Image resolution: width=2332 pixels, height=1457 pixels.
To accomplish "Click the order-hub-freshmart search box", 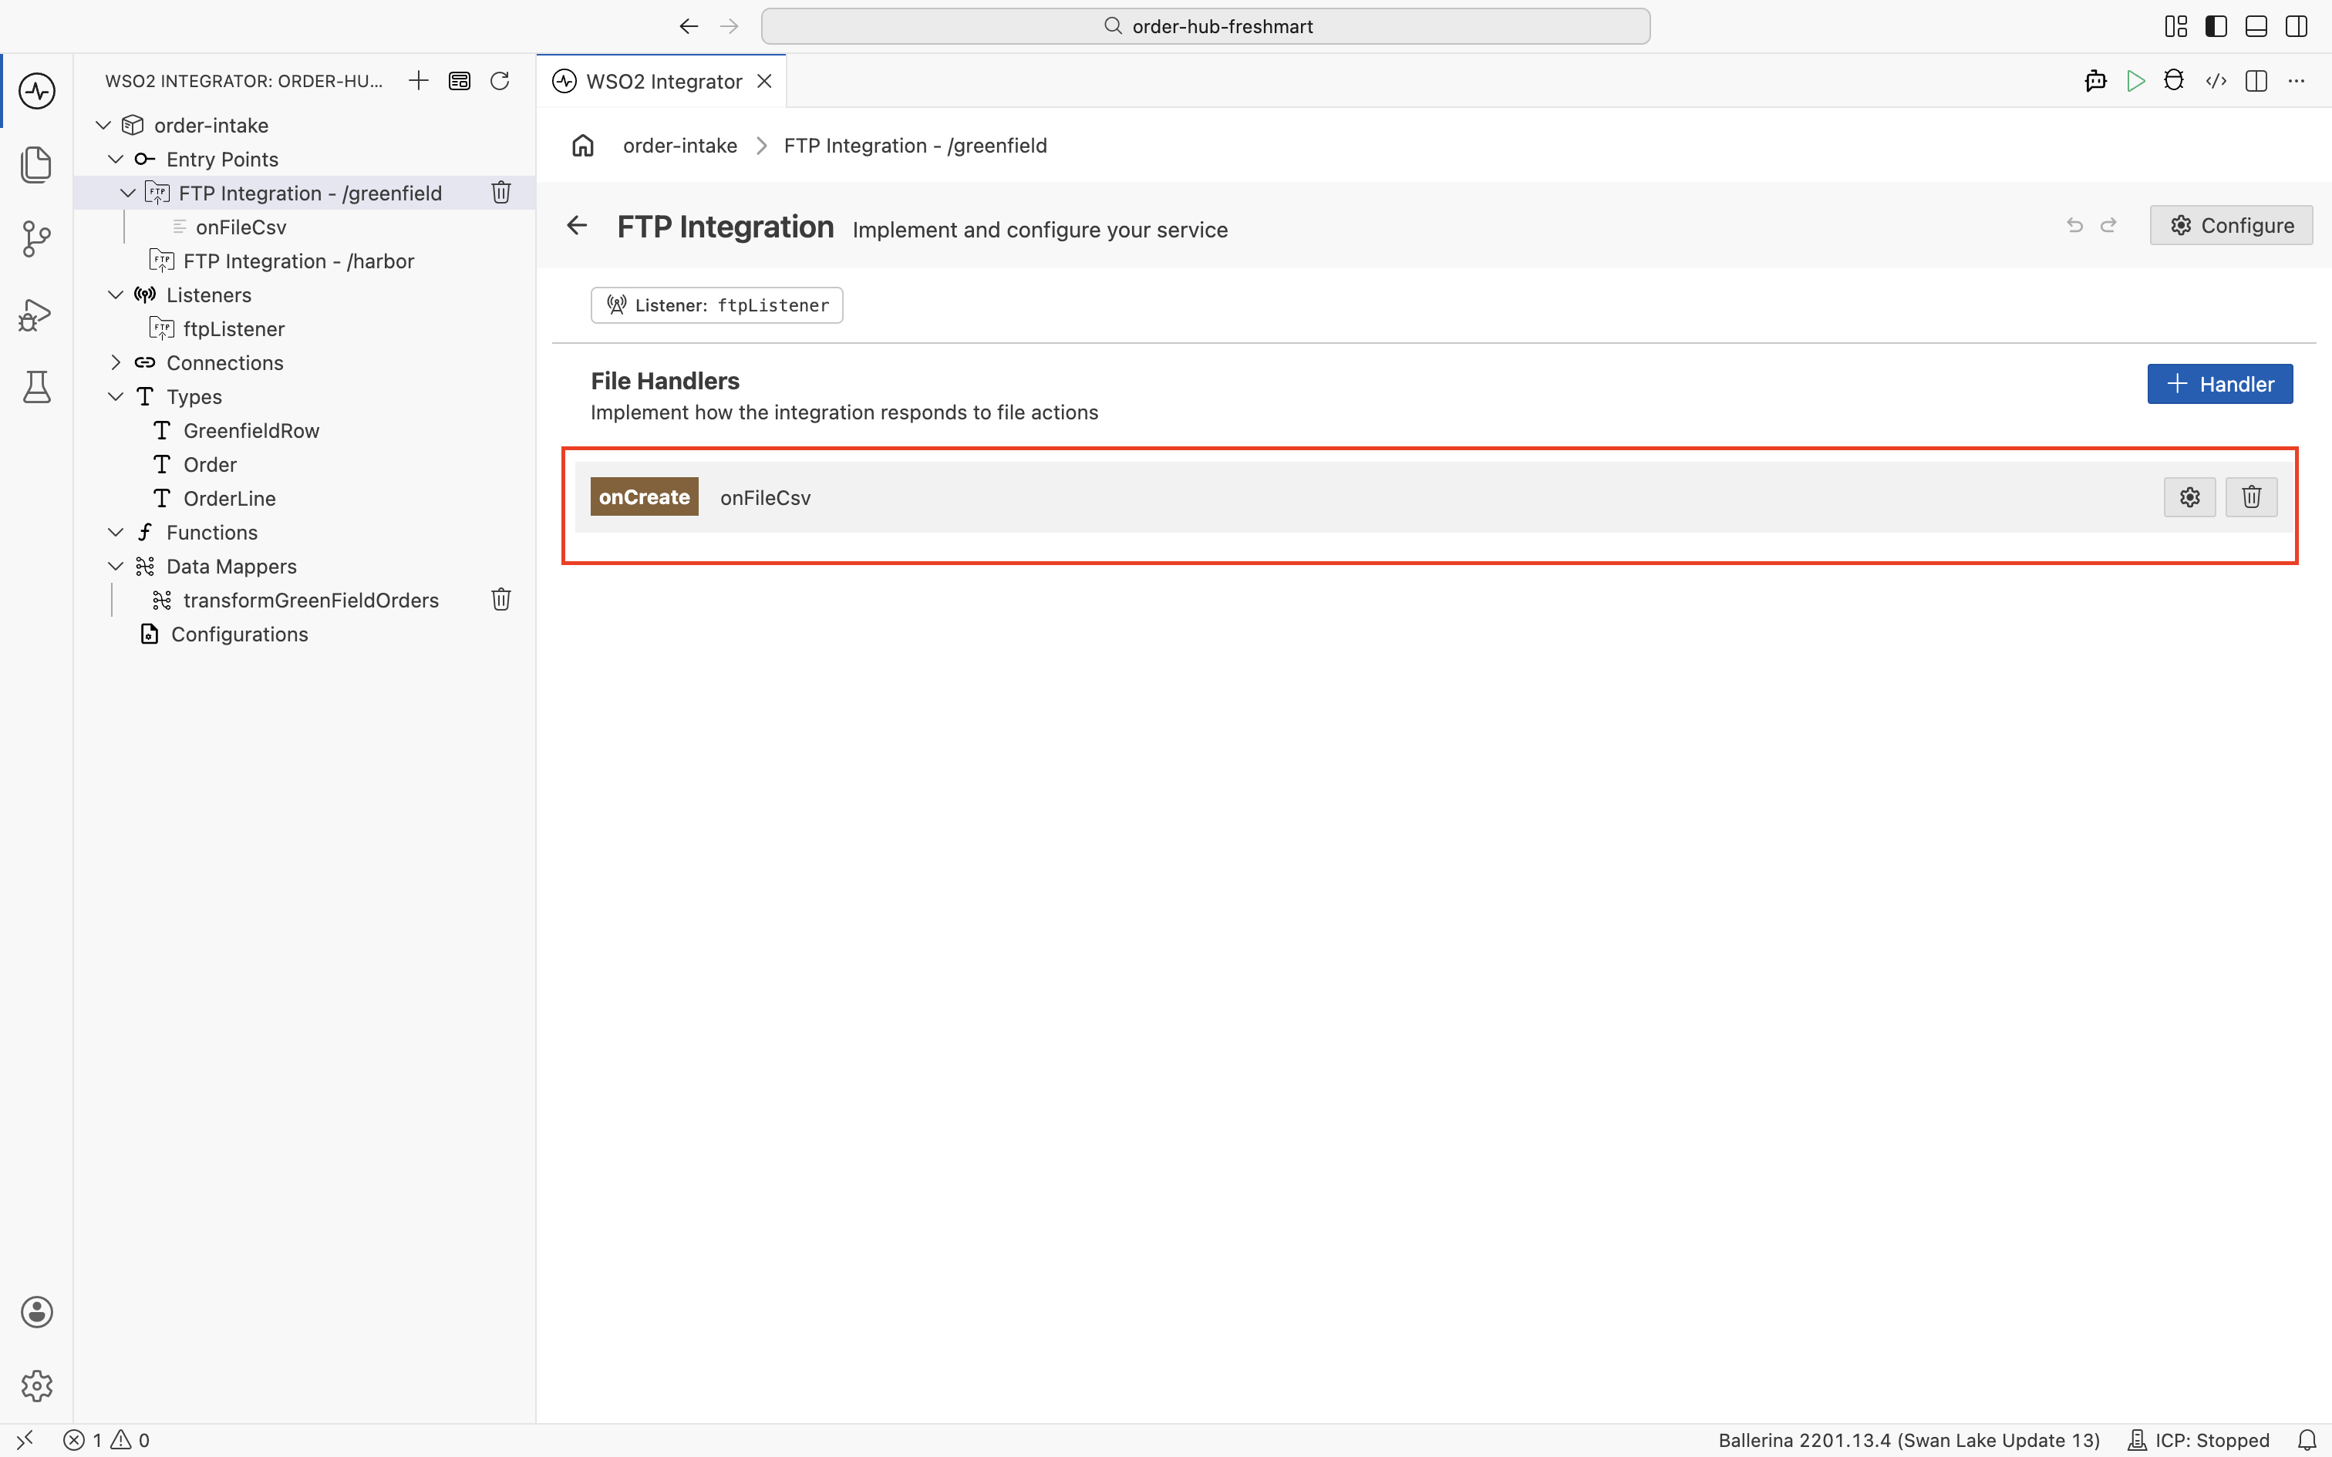I will [1205, 26].
